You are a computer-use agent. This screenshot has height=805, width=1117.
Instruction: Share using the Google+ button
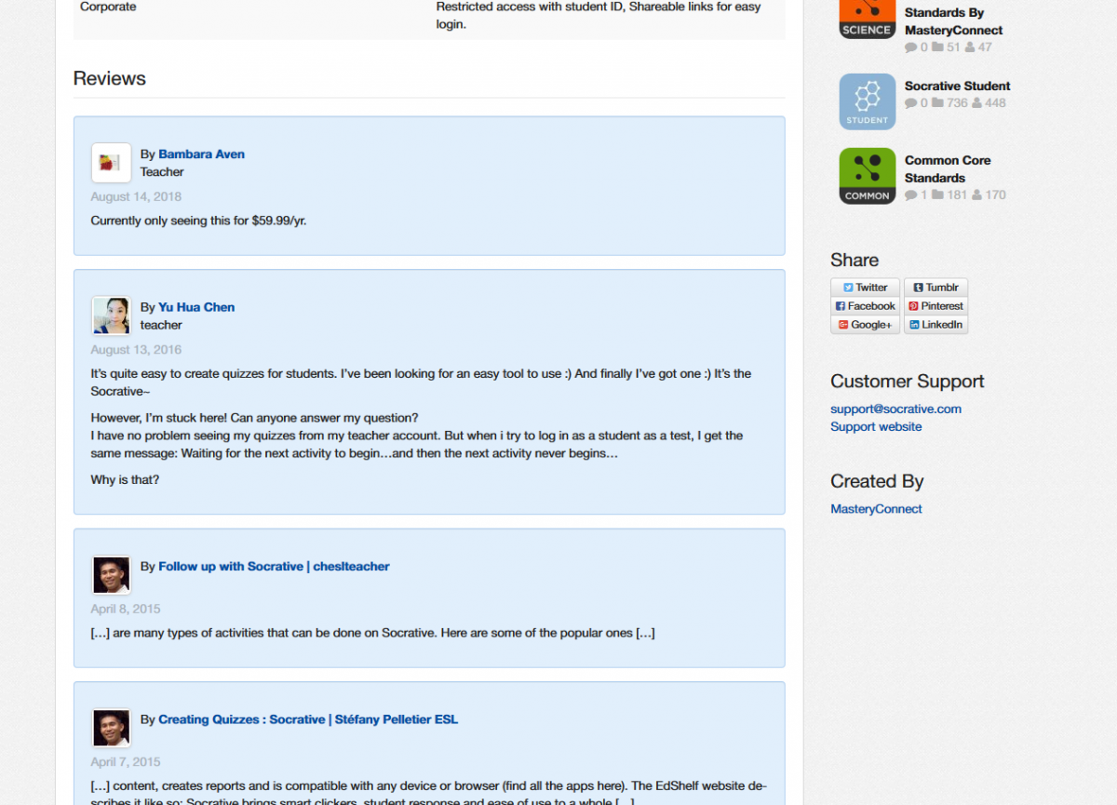pyautogui.click(x=865, y=325)
